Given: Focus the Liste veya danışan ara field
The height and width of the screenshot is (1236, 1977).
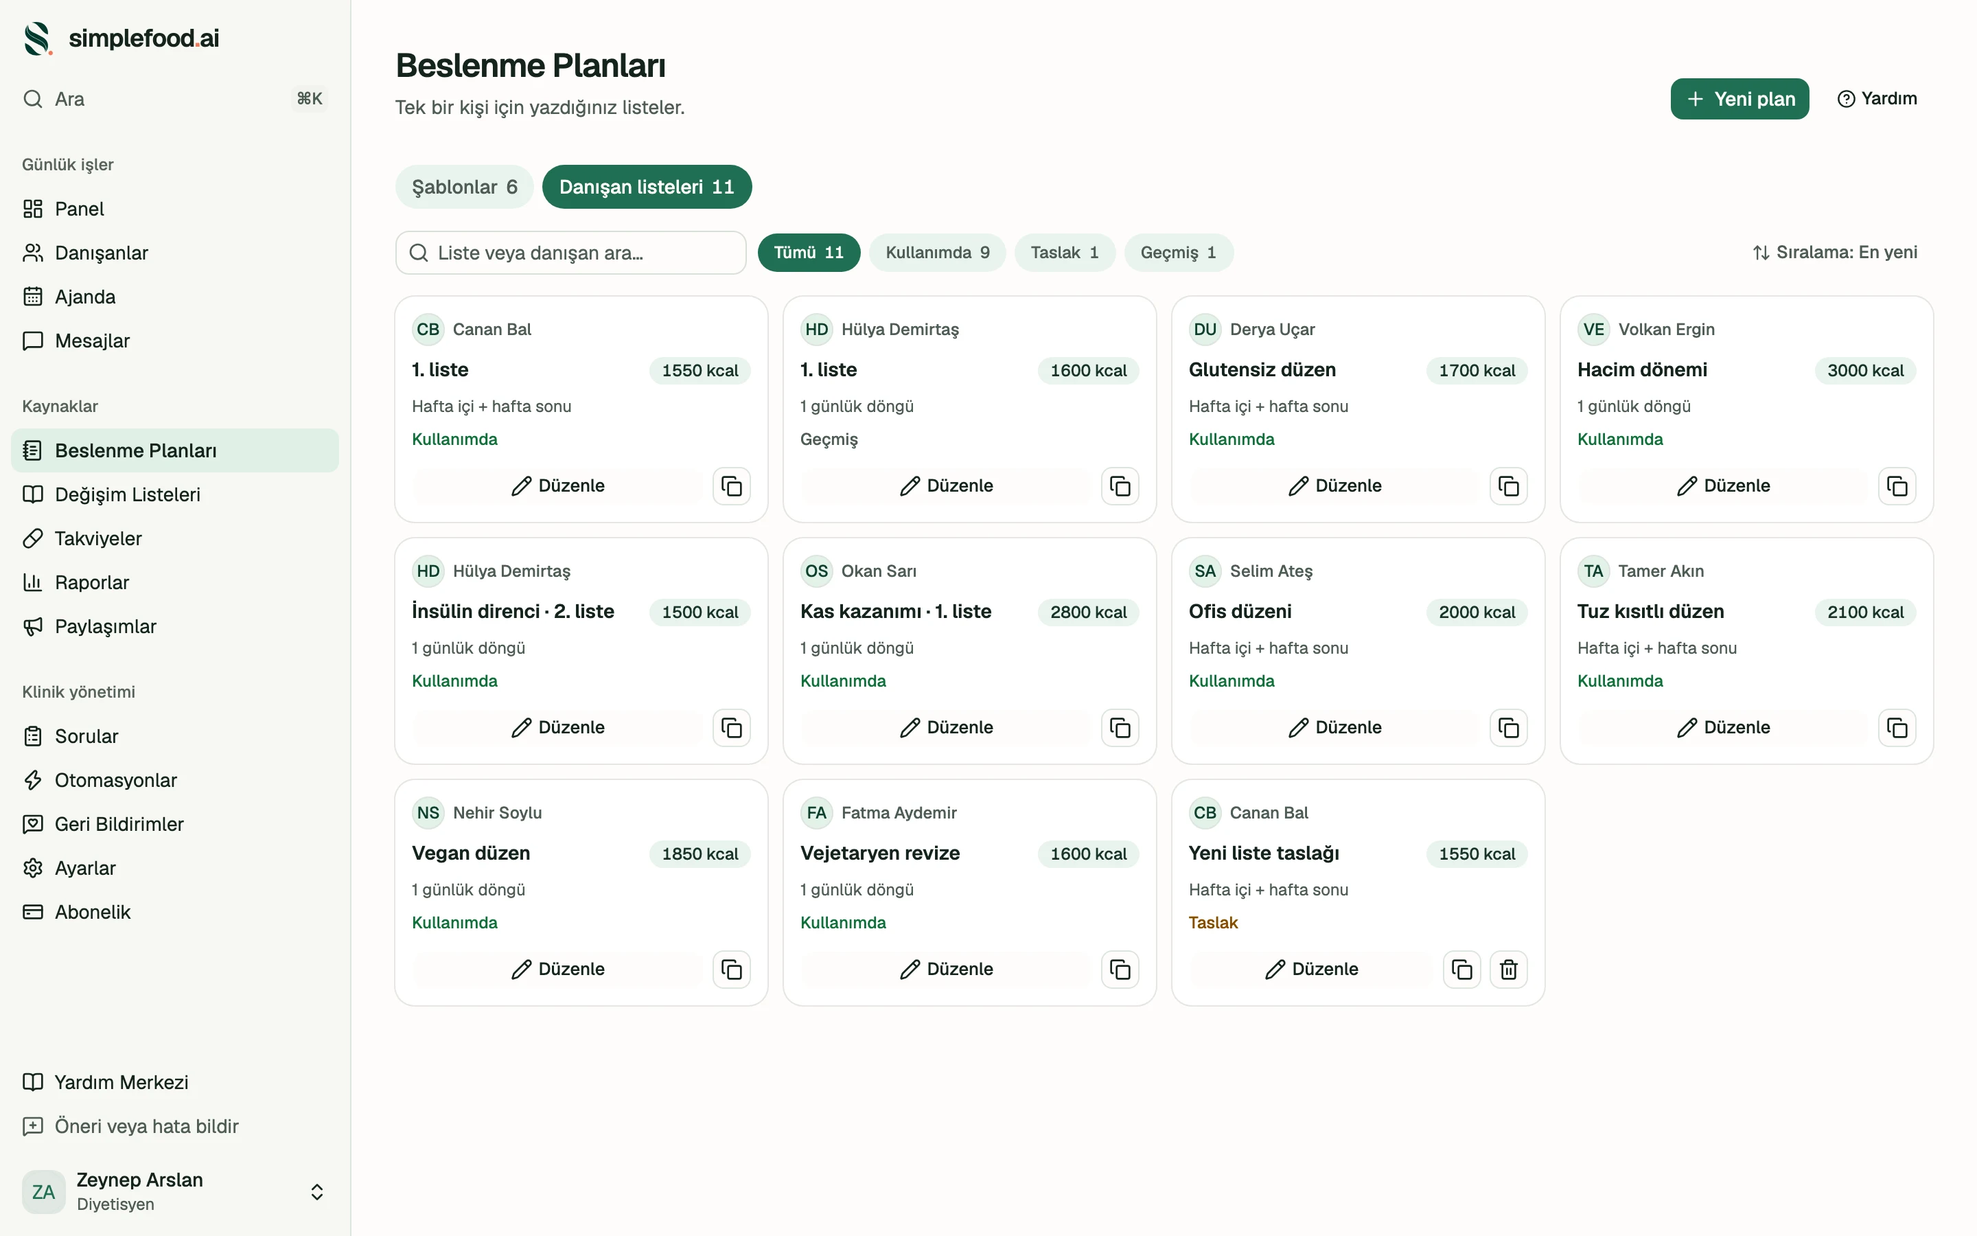Looking at the screenshot, I should pos(570,253).
